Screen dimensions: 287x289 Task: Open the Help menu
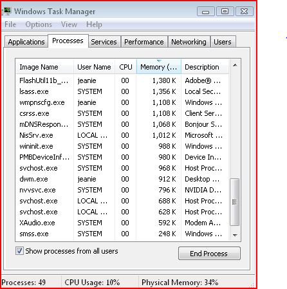click(x=94, y=24)
